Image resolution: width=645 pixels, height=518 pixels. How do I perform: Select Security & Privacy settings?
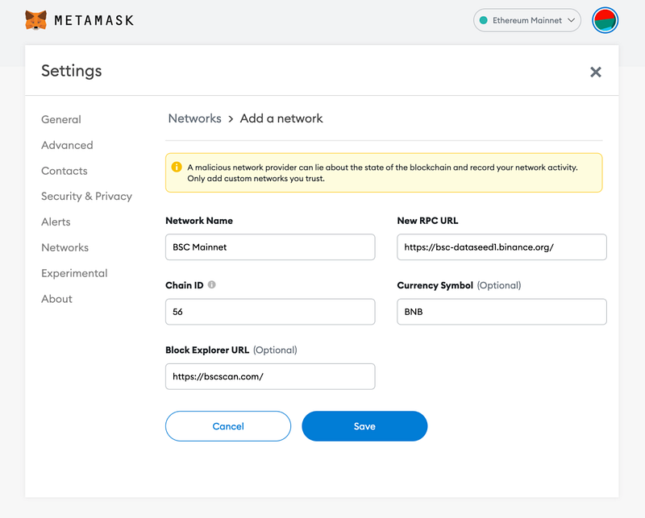tap(86, 196)
